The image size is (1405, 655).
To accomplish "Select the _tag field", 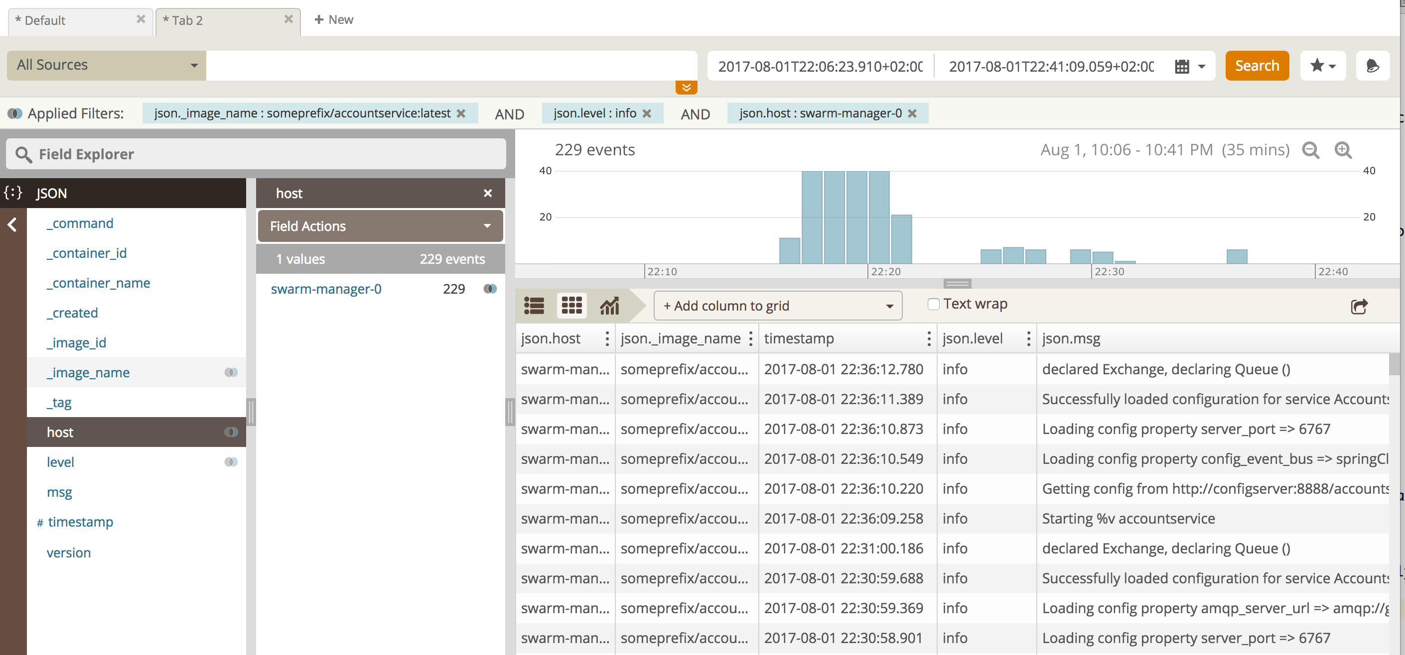I will pos(59,403).
